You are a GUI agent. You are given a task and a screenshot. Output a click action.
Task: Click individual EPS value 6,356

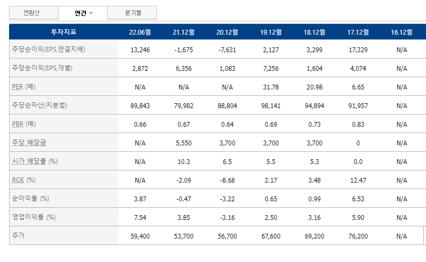coord(183,69)
